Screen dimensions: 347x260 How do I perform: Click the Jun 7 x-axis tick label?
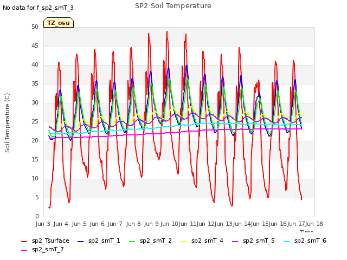(115, 224)
